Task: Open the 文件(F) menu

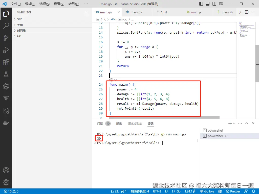Action: (x=16, y=4)
